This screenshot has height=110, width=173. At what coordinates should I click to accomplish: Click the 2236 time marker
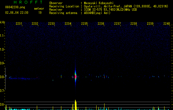click(101, 24)
